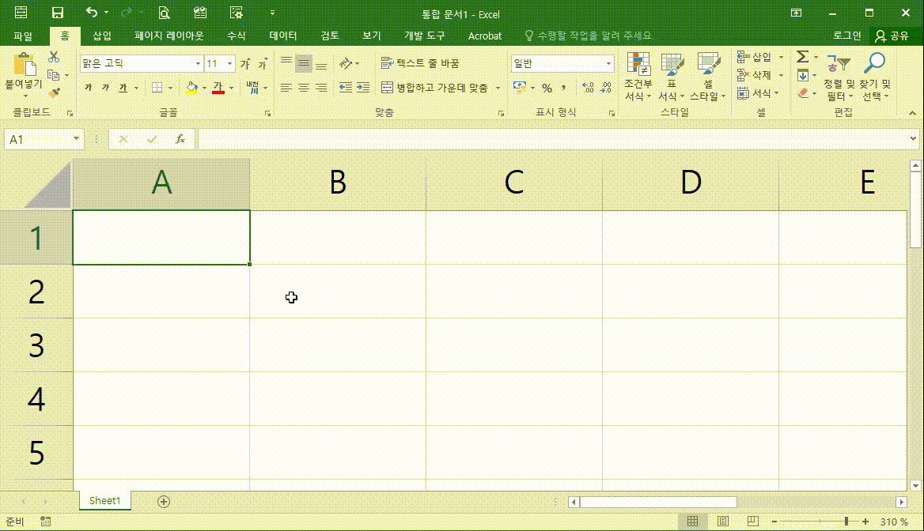Center cell text horizontally

click(304, 88)
